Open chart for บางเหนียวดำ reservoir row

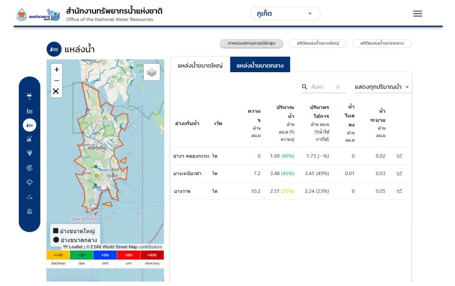coord(400,173)
